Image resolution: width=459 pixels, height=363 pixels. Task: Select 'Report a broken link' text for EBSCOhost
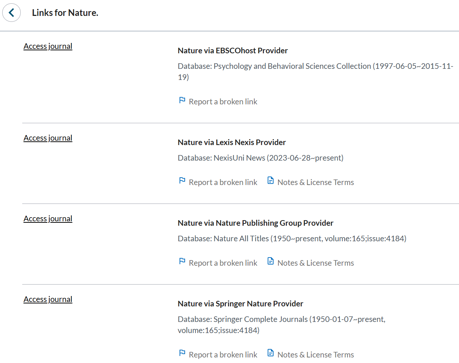223,102
